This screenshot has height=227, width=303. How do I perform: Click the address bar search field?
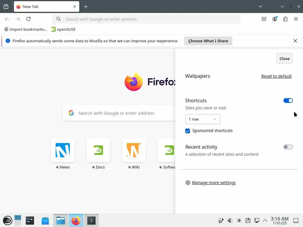(x=146, y=19)
